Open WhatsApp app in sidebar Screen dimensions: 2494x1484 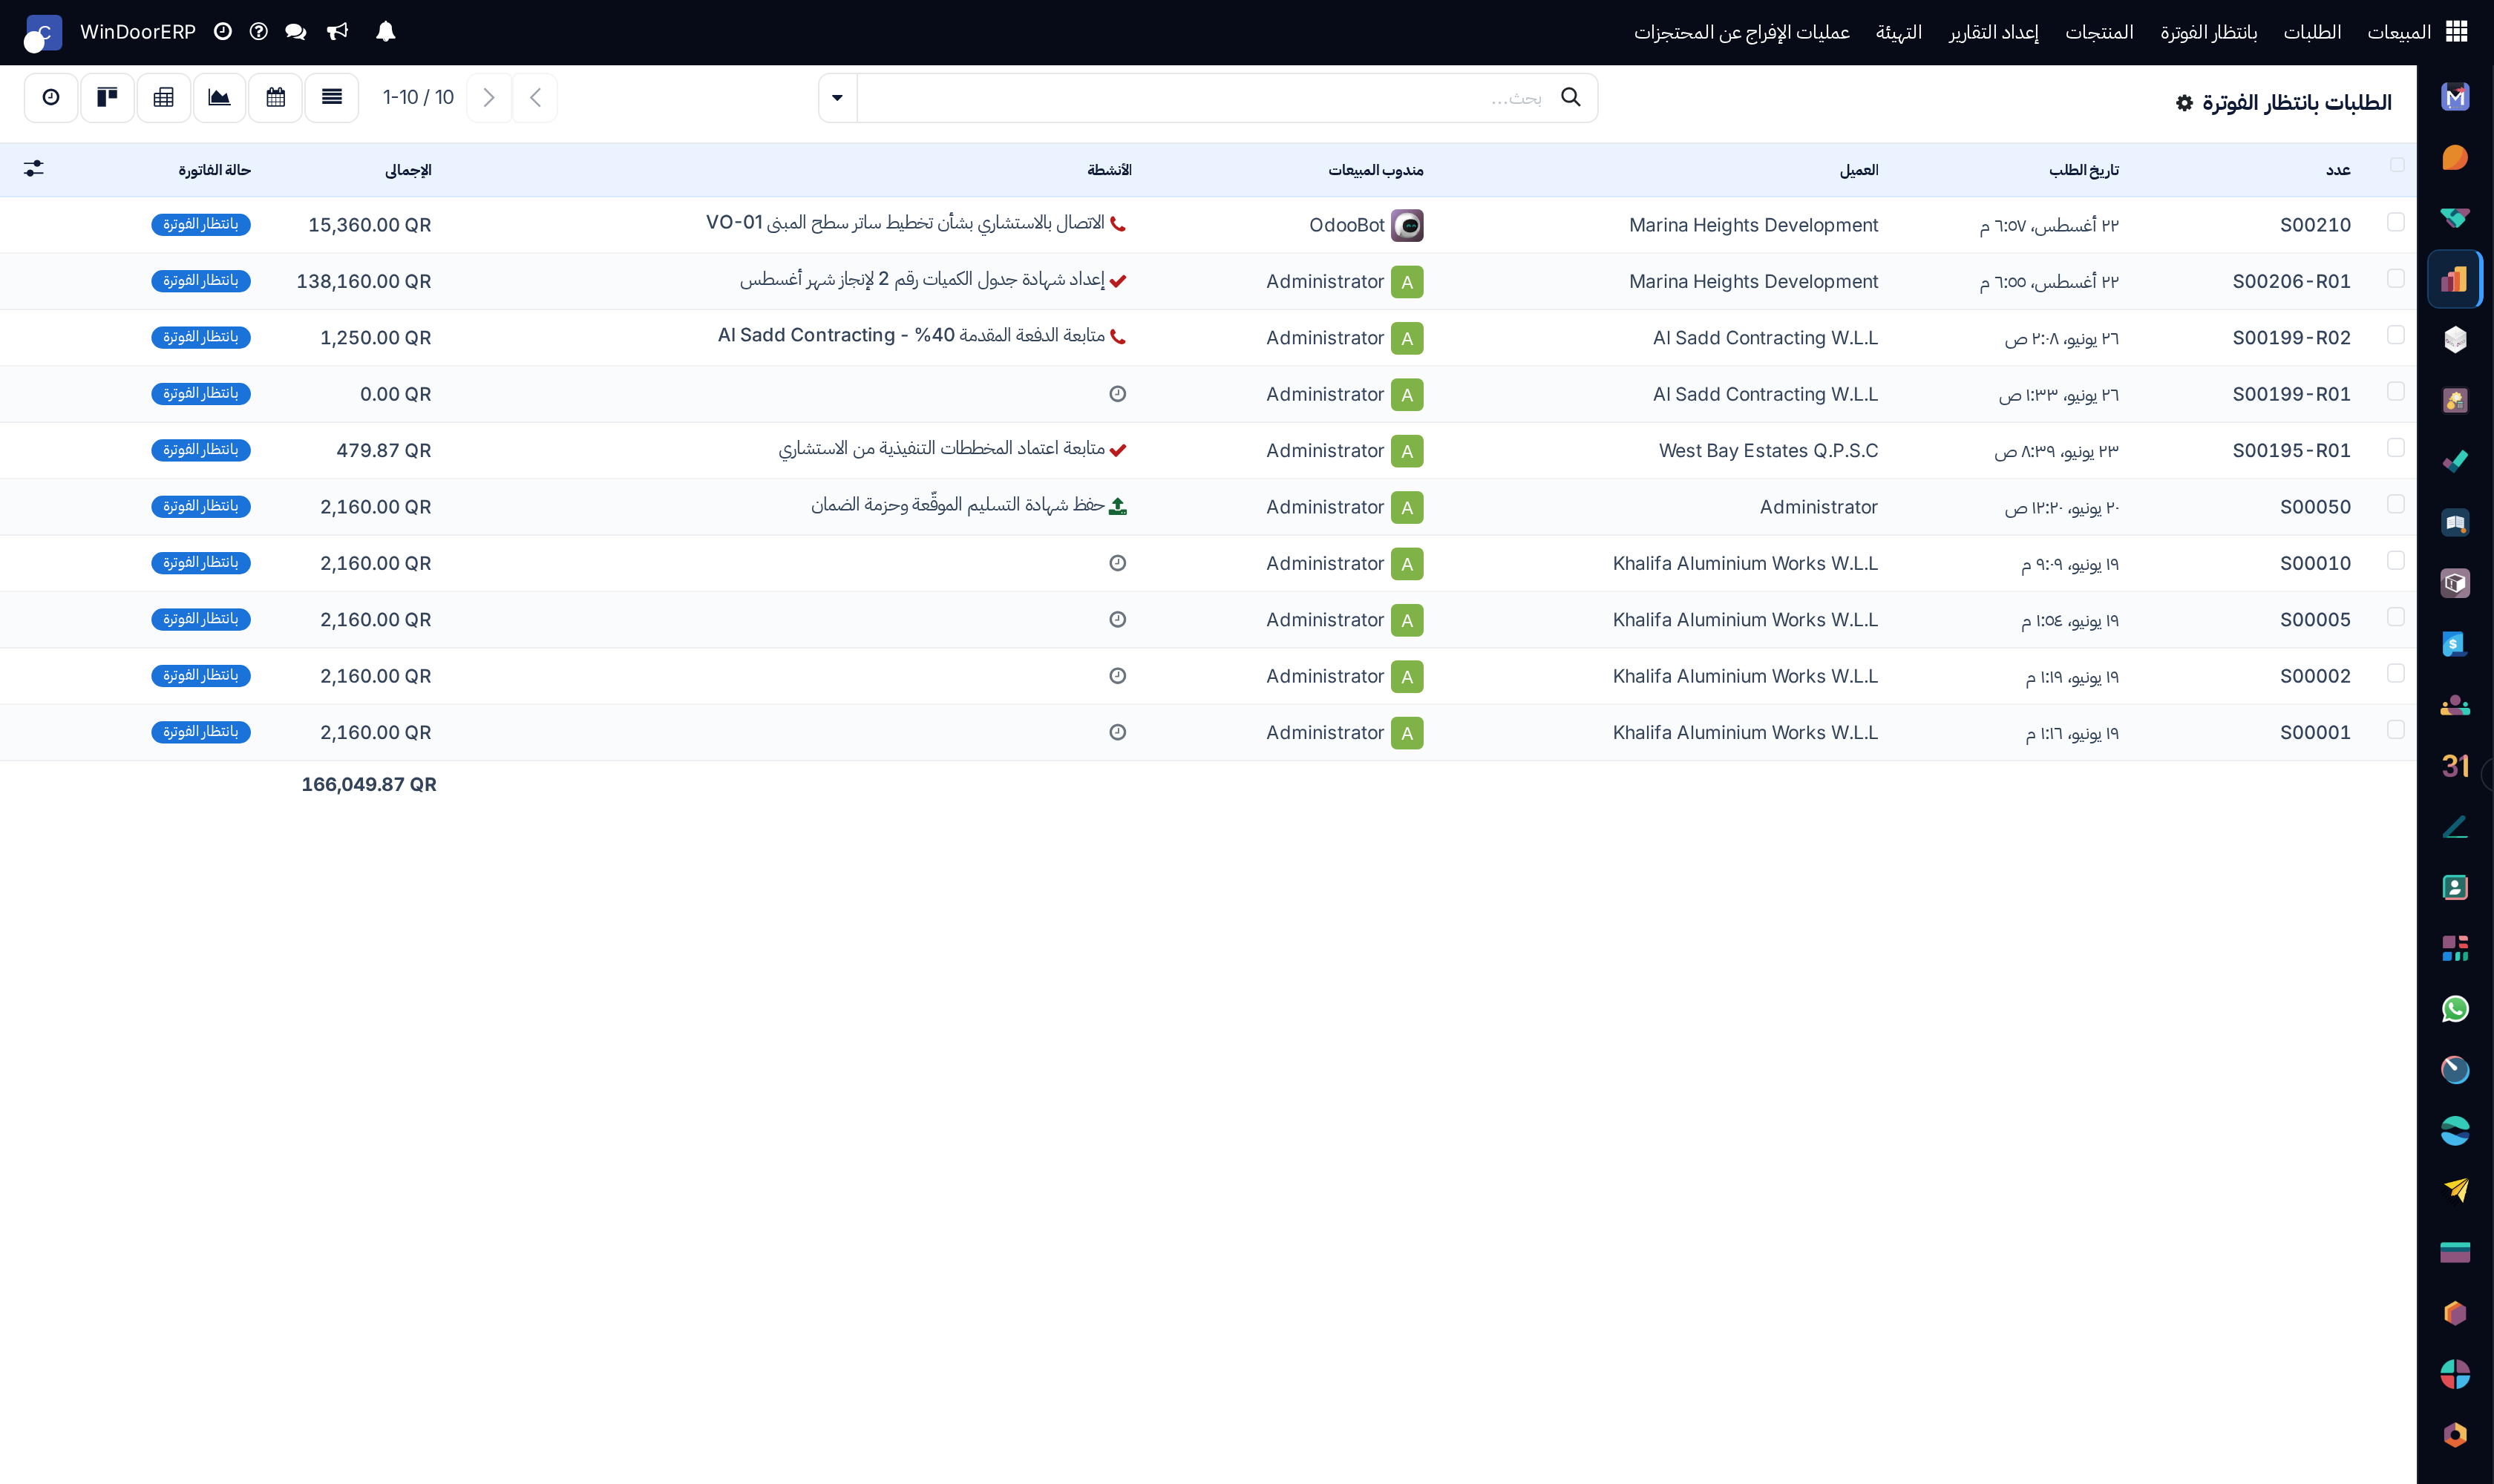(2455, 1009)
